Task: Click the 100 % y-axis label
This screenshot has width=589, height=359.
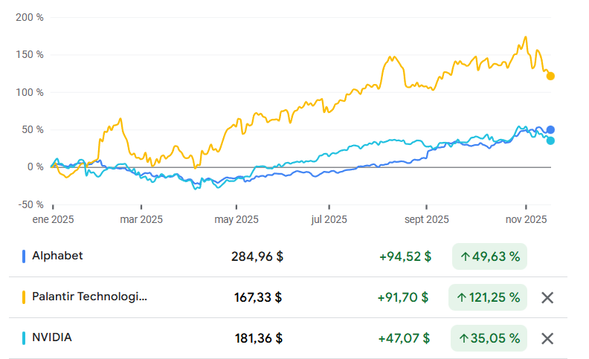Action: tap(30, 92)
